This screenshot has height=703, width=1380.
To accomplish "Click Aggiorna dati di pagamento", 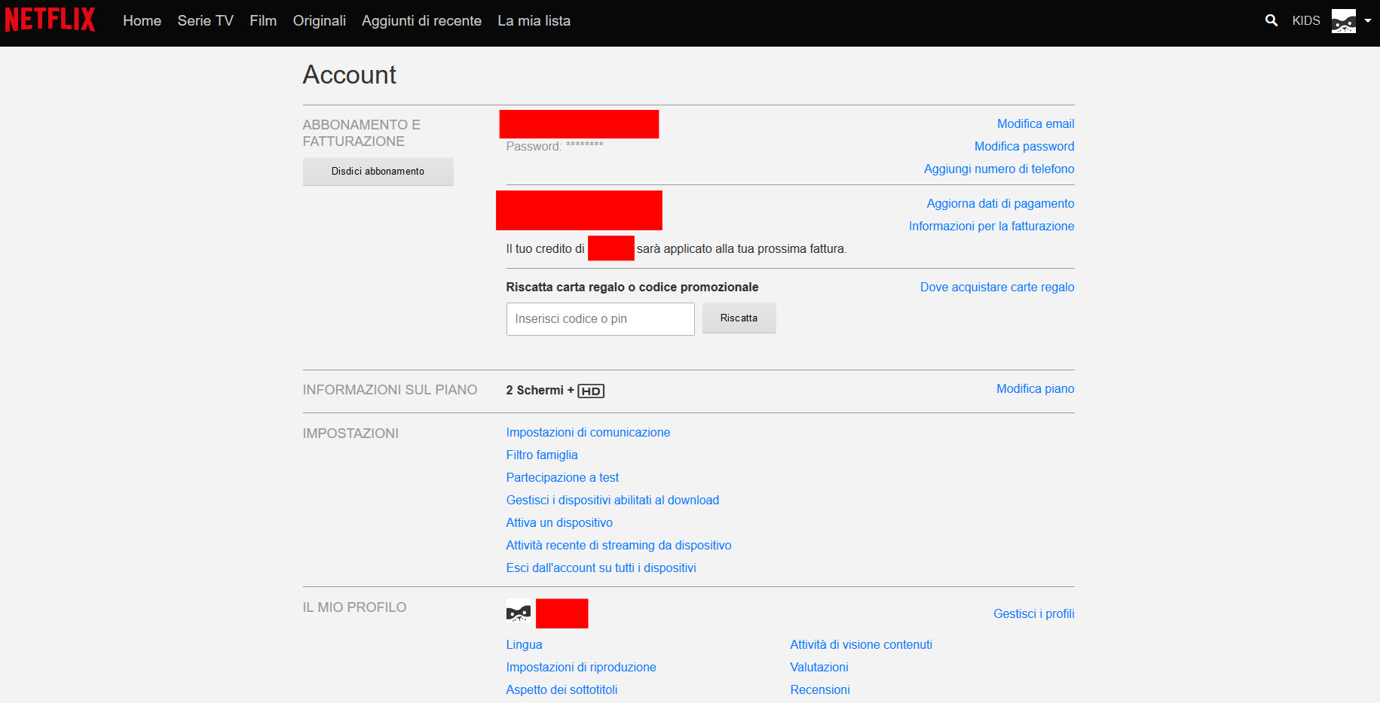I will 1000,203.
